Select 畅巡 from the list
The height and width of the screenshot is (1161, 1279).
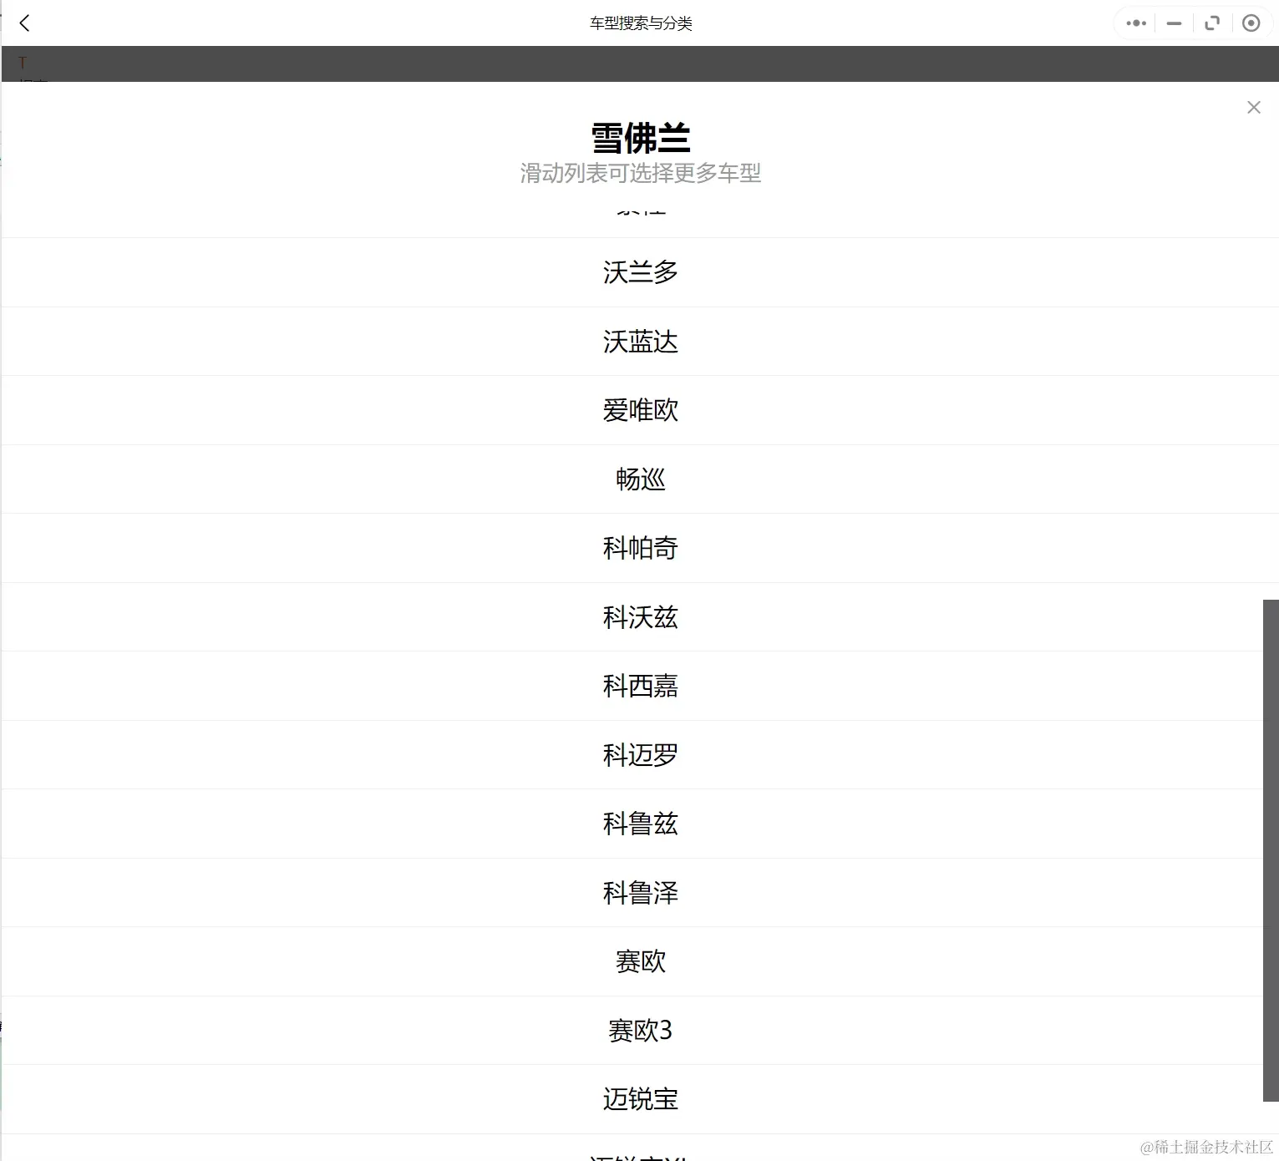click(x=640, y=479)
